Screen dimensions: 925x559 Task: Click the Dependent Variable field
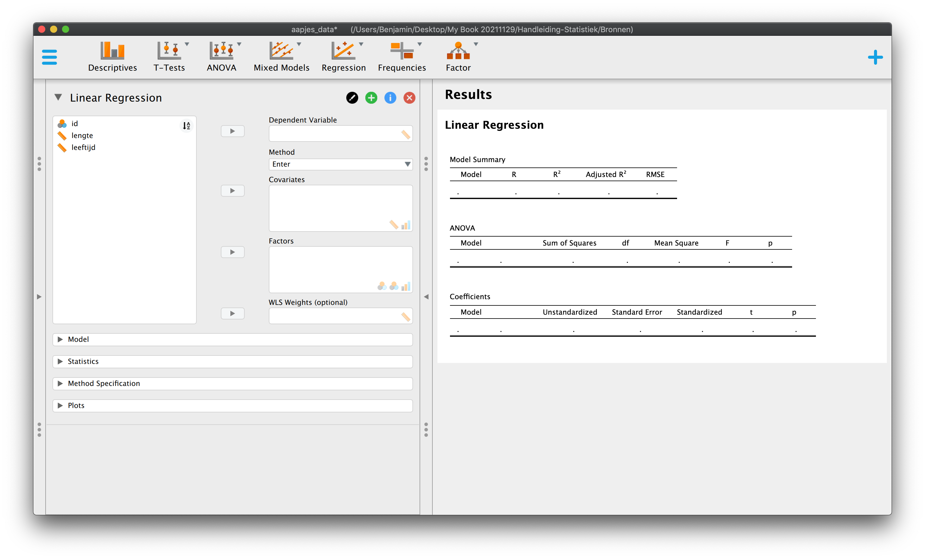coord(341,134)
